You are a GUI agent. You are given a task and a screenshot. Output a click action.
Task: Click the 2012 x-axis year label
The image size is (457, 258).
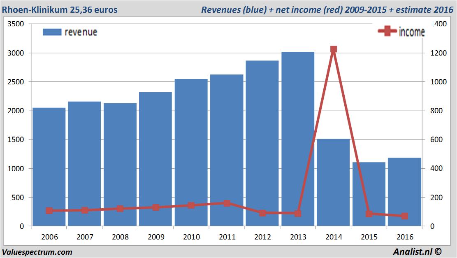point(262,237)
